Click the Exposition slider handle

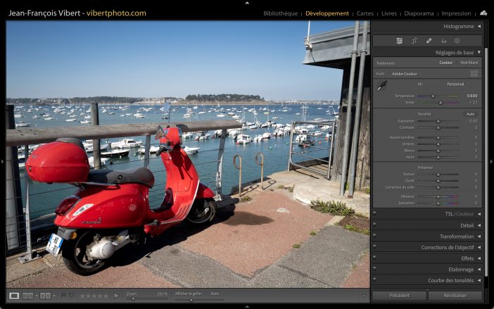(x=438, y=121)
